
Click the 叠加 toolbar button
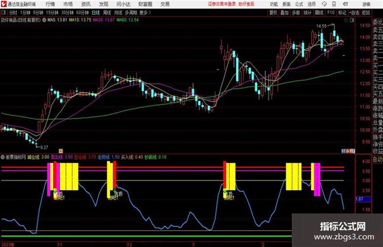[x=285, y=13]
